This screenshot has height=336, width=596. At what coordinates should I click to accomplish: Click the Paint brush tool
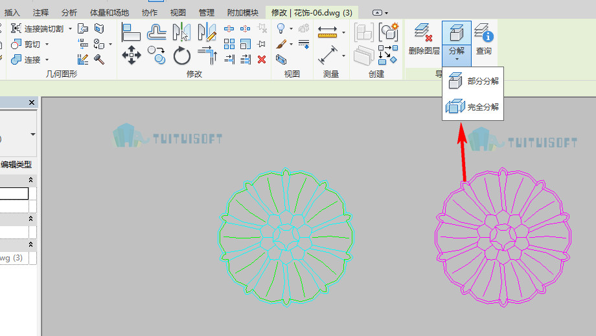point(281,44)
